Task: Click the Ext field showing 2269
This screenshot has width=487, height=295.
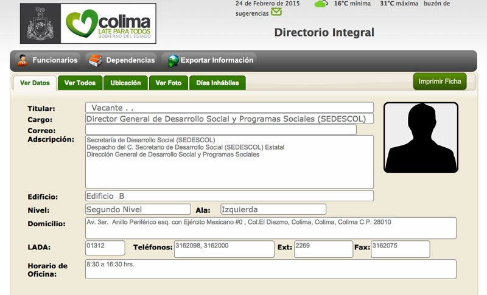Action: point(324,249)
